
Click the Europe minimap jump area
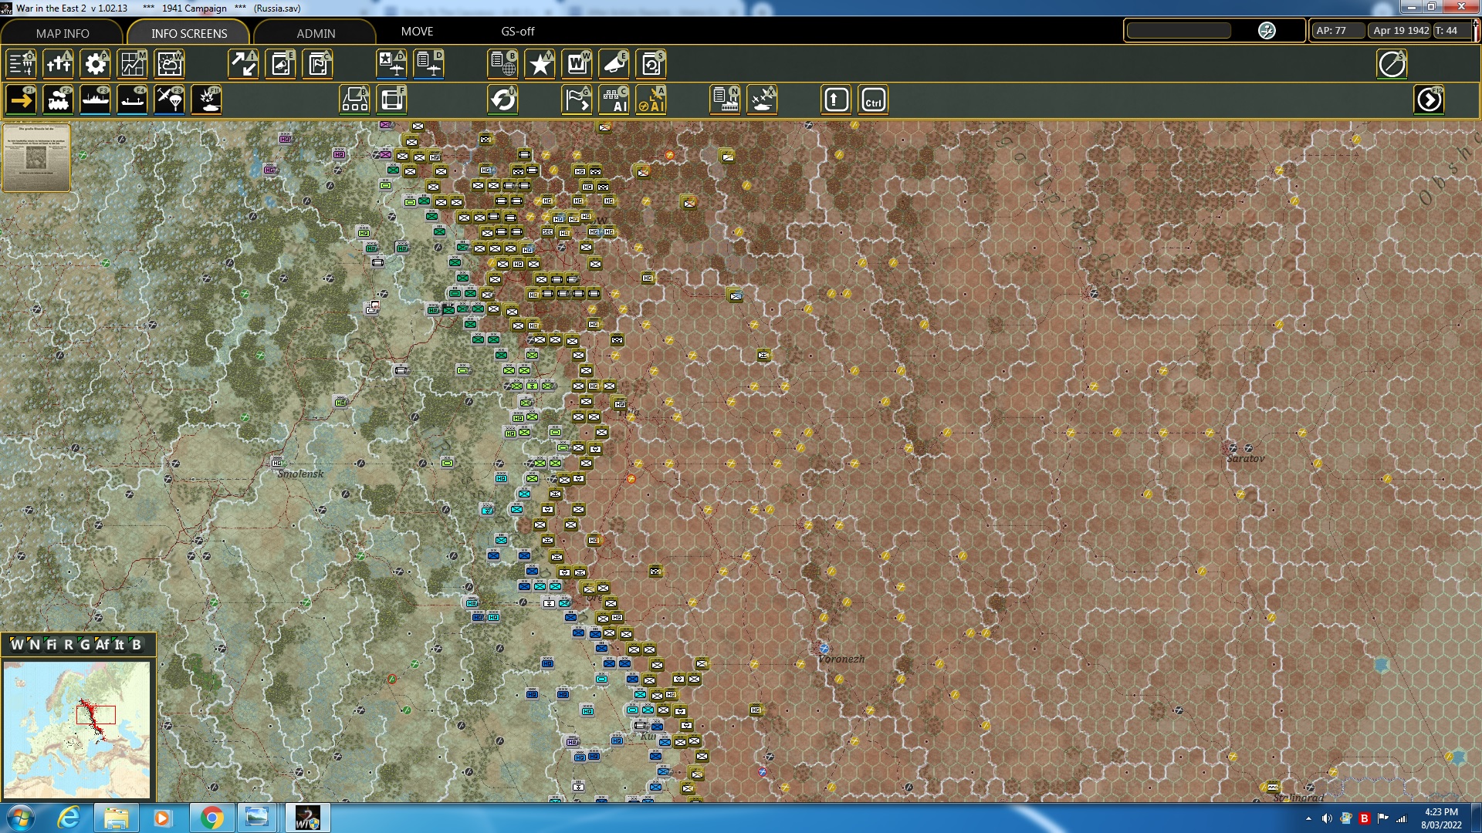click(77, 730)
